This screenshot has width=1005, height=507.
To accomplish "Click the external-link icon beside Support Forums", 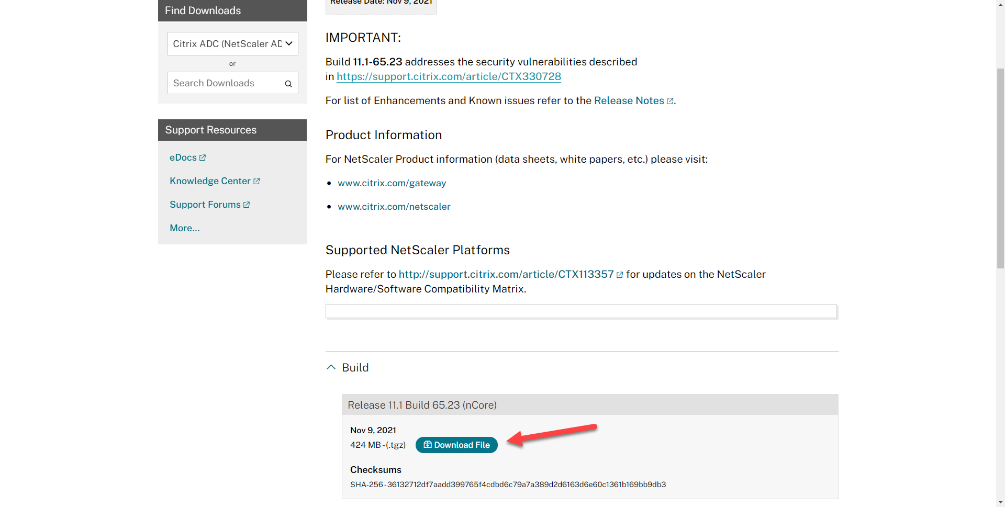I will click(x=247, y=205).
